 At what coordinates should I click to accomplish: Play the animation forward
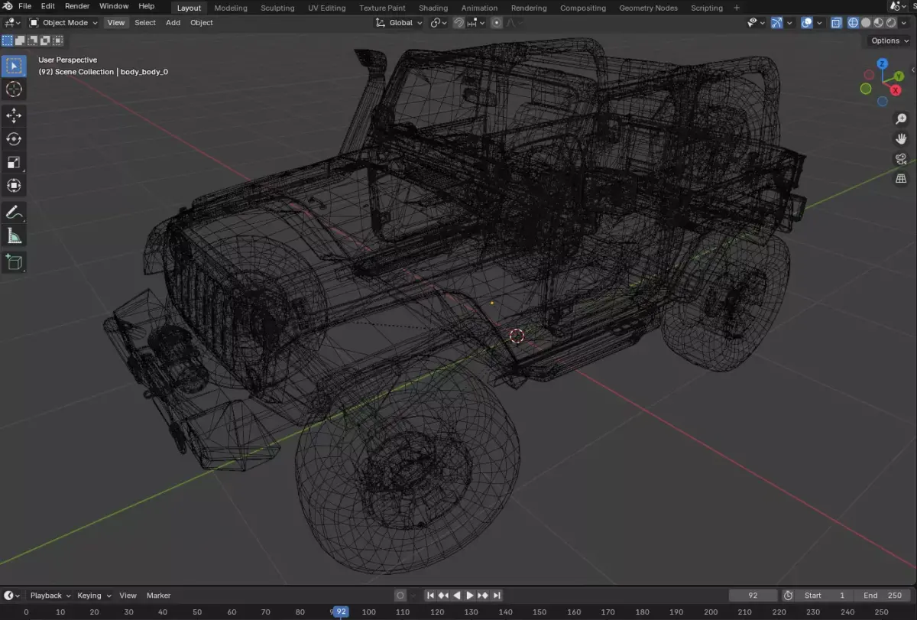470,596
